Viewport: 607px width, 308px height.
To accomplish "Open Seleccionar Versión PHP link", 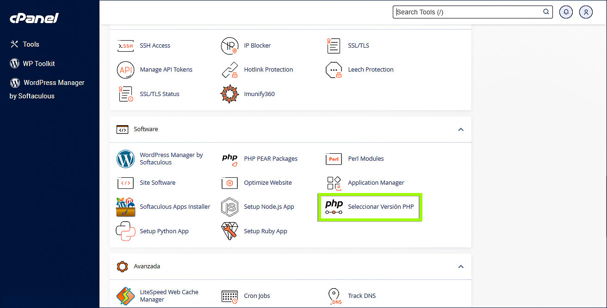I will [x=380, y=207].
